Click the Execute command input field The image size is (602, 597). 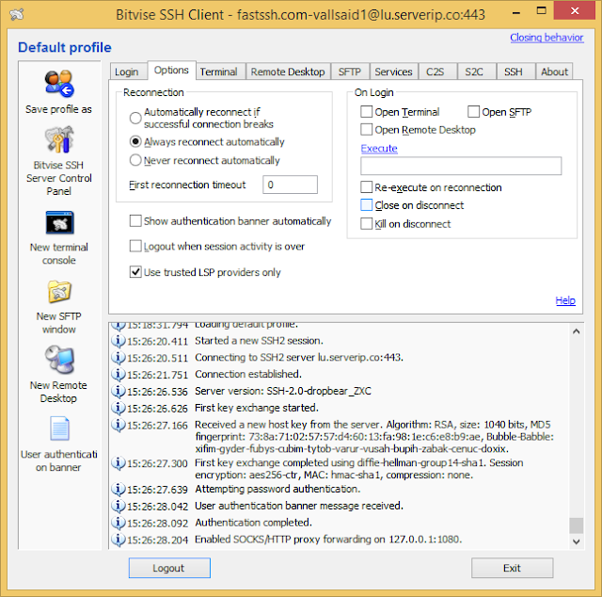pos(461,166)
